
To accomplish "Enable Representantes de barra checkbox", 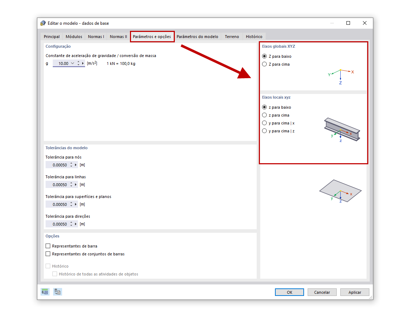I will [x=48, y=246].
